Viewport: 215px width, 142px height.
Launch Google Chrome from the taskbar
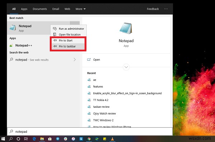coord(89,139)
